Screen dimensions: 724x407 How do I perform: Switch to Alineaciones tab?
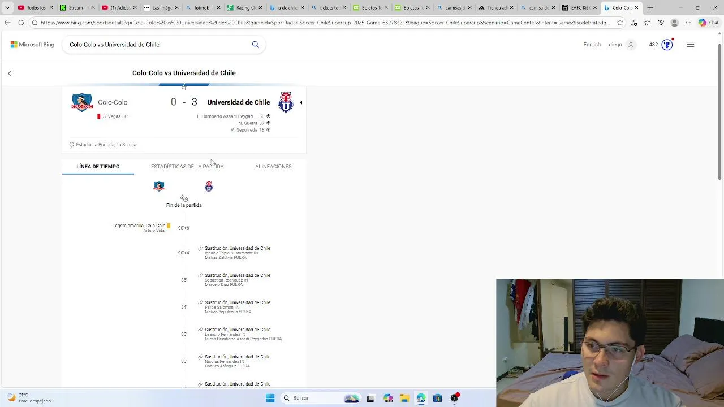point(273,167)
